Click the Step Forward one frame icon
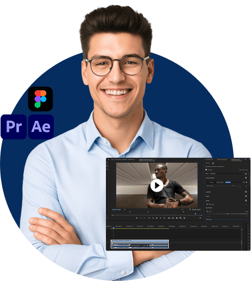251x281 pixels. [x=161, y=218]
